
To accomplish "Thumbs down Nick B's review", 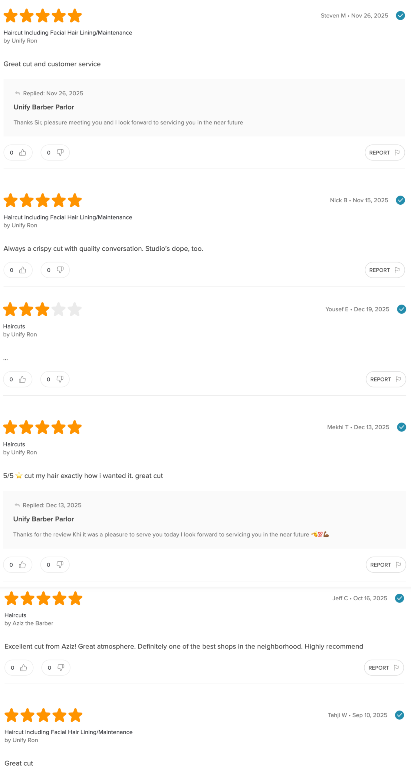I will point(55,270).
